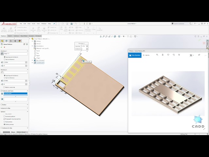Expand the History tree node

pyautogui.click(x=32, y=41)
